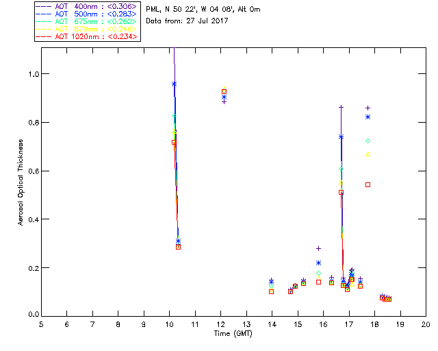
Task: Click the x-axis tick label 13
Action: click(246, 325)
